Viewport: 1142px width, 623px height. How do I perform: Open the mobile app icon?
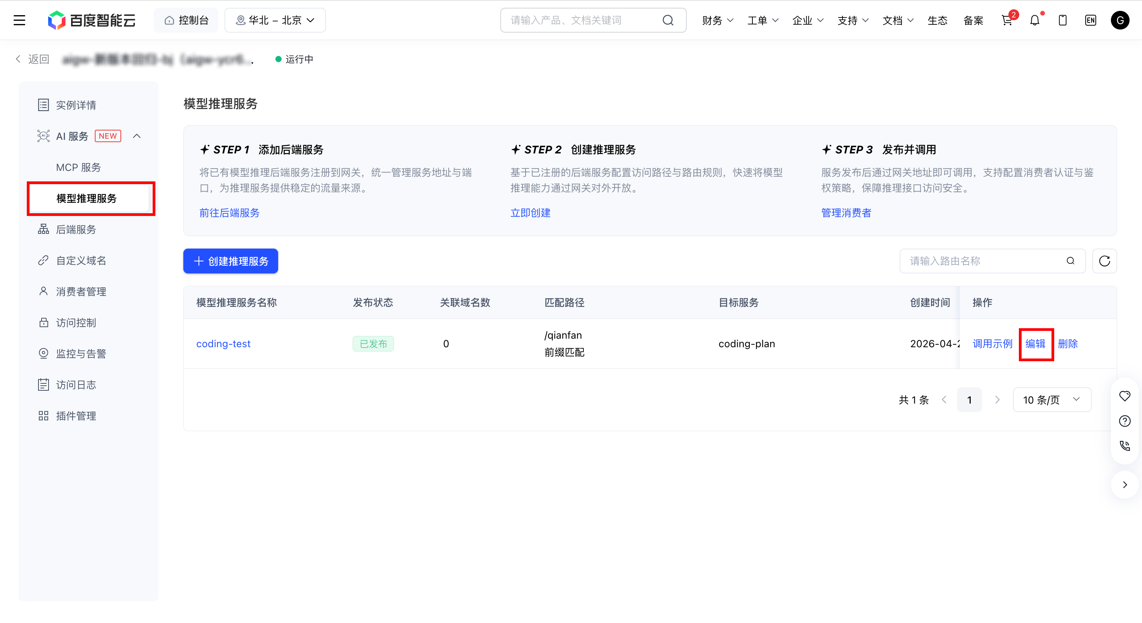tap(1063, 20)
